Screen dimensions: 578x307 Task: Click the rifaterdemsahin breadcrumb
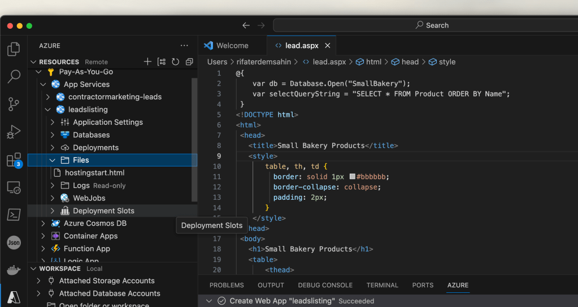coord(263,62)
